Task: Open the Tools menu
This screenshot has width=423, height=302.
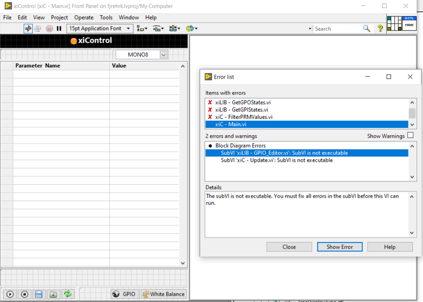Action: click(106, 17)
